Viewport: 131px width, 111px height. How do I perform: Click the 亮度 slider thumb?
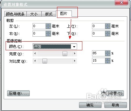tap(65, 54)
